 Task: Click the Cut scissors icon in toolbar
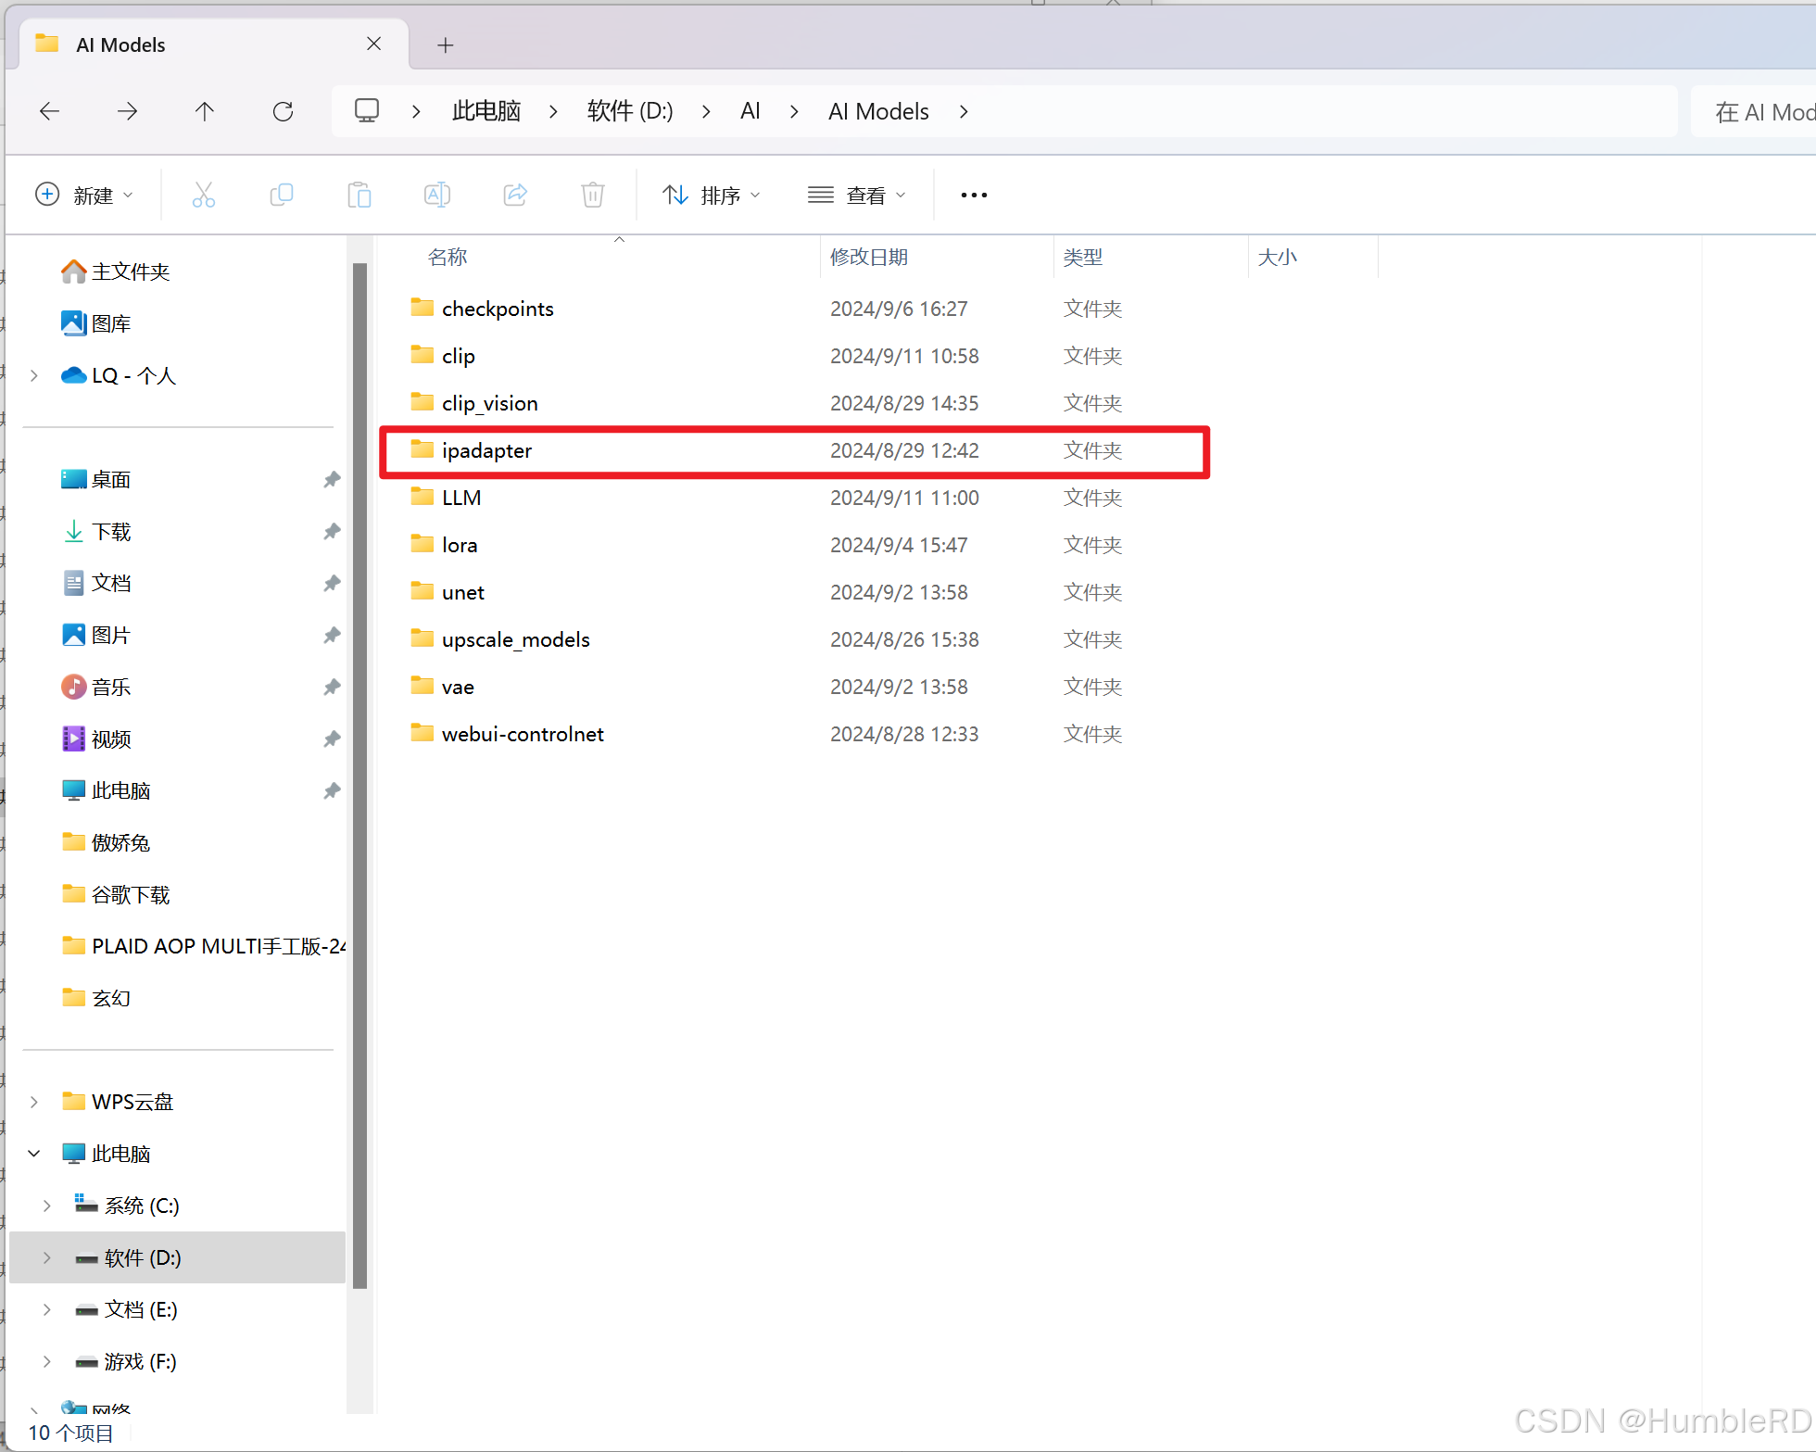[204, 195]
